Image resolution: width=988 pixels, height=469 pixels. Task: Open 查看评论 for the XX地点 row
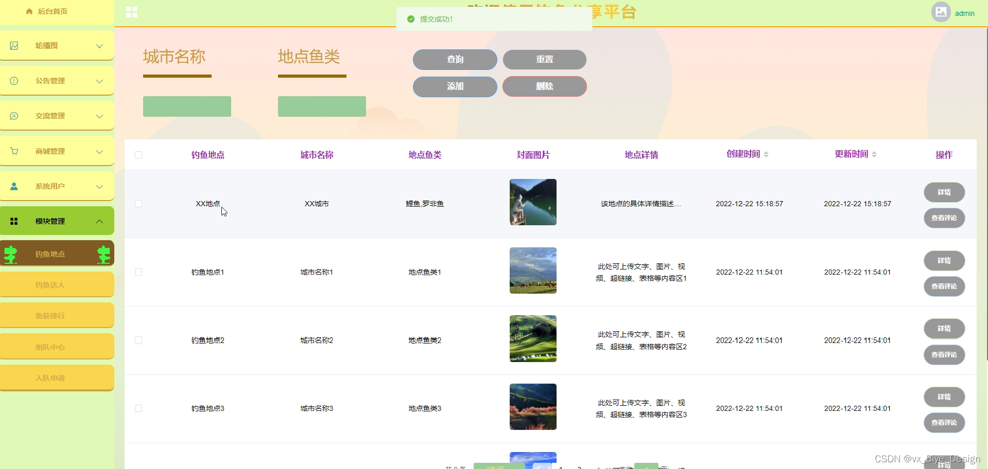pyautogui.click(x=944, y=218)
